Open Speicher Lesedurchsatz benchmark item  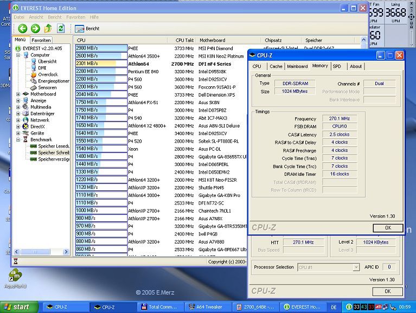click(54, 146)
